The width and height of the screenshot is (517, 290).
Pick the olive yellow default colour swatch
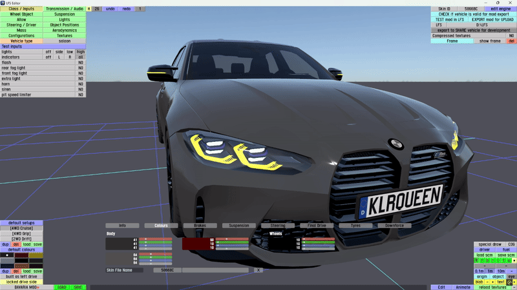pyautogui.click(x=36, y=255)
